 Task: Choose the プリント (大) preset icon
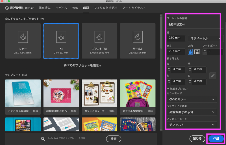point(99,36)
